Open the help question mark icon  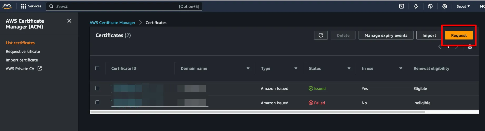[430, 6]
